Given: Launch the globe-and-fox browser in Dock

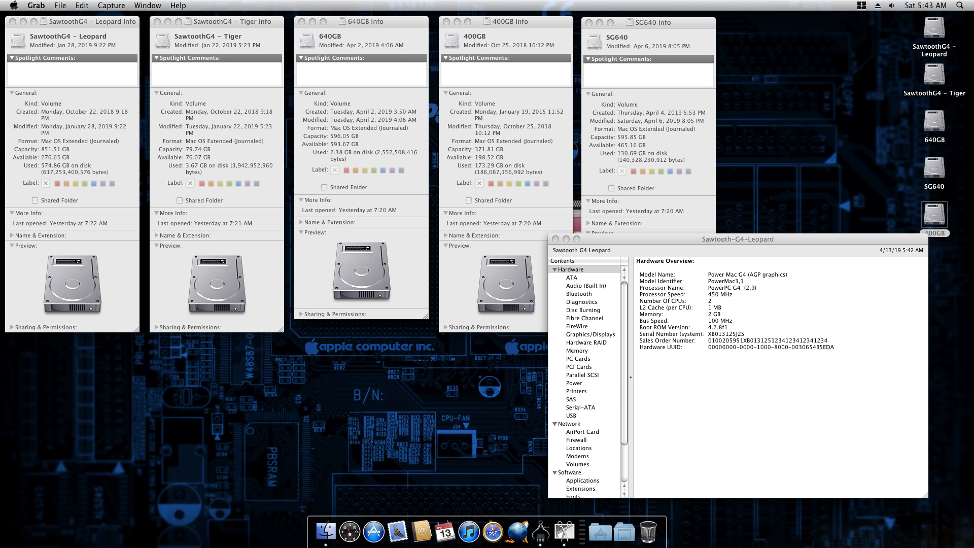Looking at the screenshot, I should (517, 532).
